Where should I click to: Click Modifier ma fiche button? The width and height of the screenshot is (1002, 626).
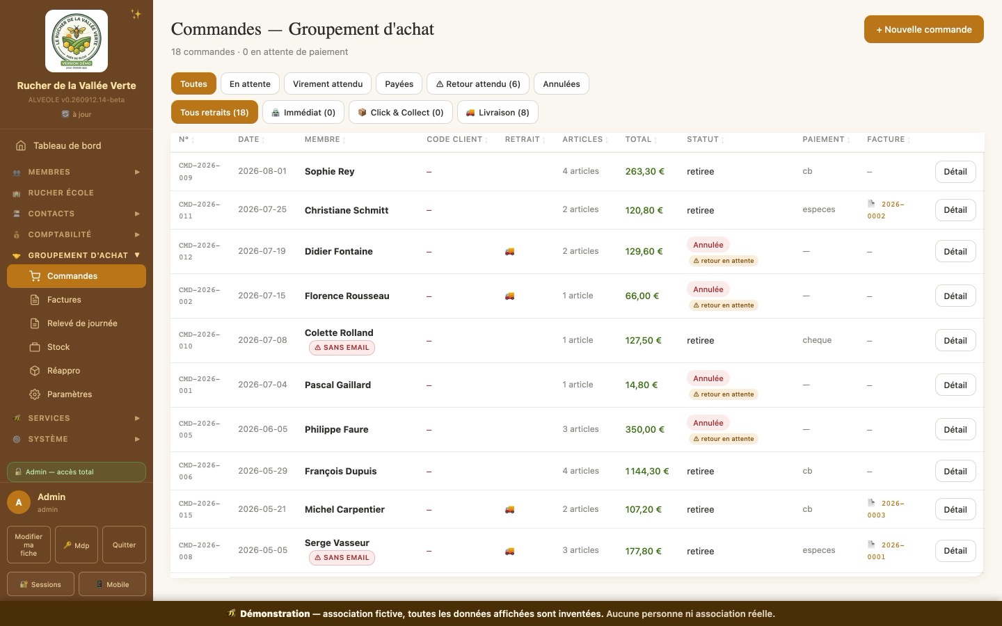point(29,545)
